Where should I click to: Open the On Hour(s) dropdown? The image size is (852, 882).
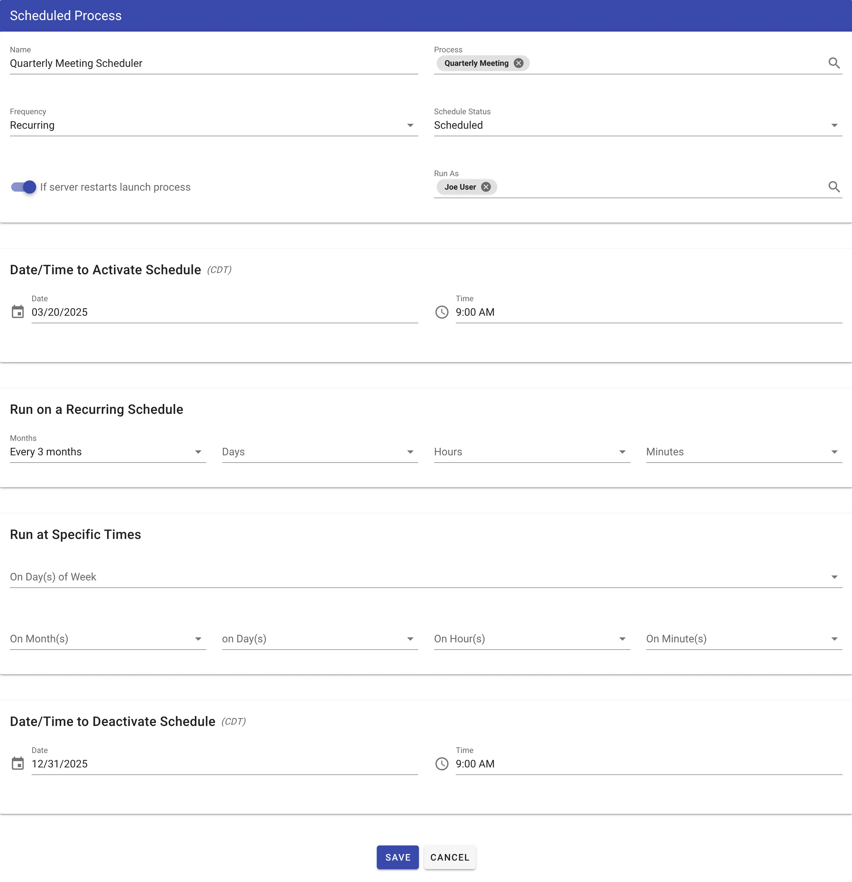(622, 639)
